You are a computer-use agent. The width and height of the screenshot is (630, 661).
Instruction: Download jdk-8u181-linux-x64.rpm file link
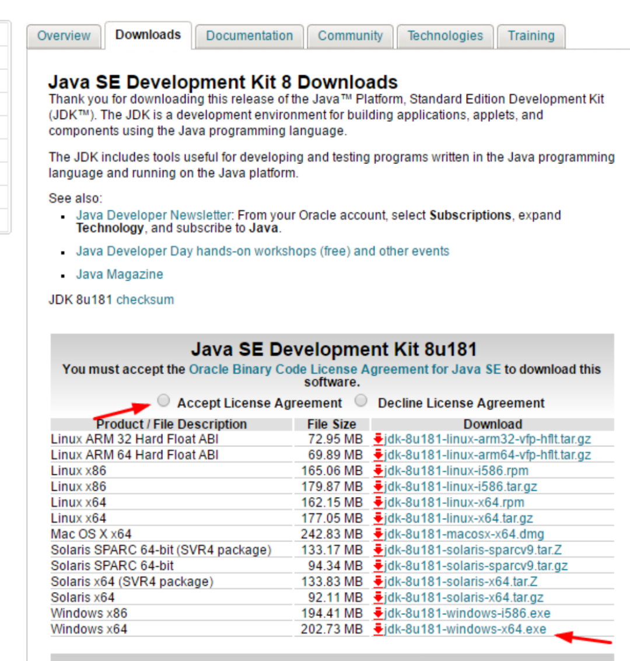(x=454, y=502)
